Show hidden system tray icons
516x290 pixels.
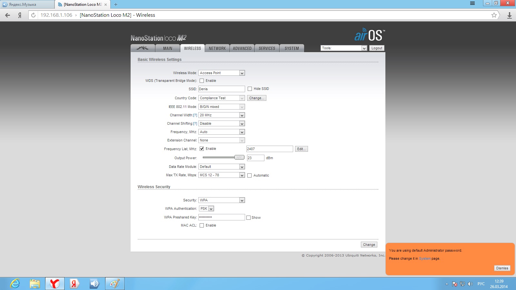coord(447,284)
